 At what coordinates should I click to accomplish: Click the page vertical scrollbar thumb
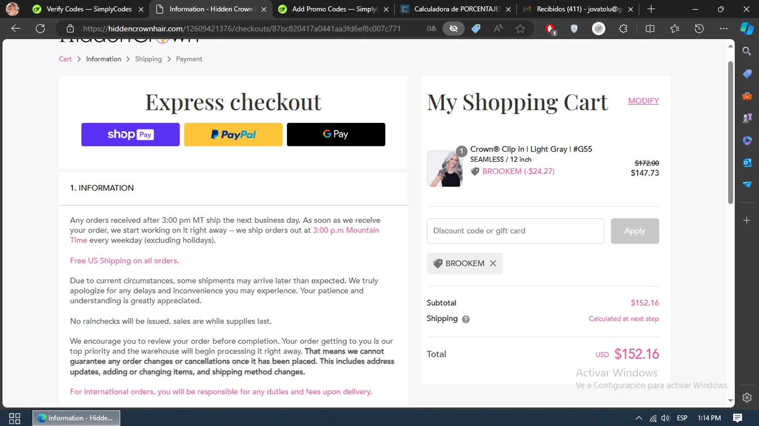click(x=730, y=132)
